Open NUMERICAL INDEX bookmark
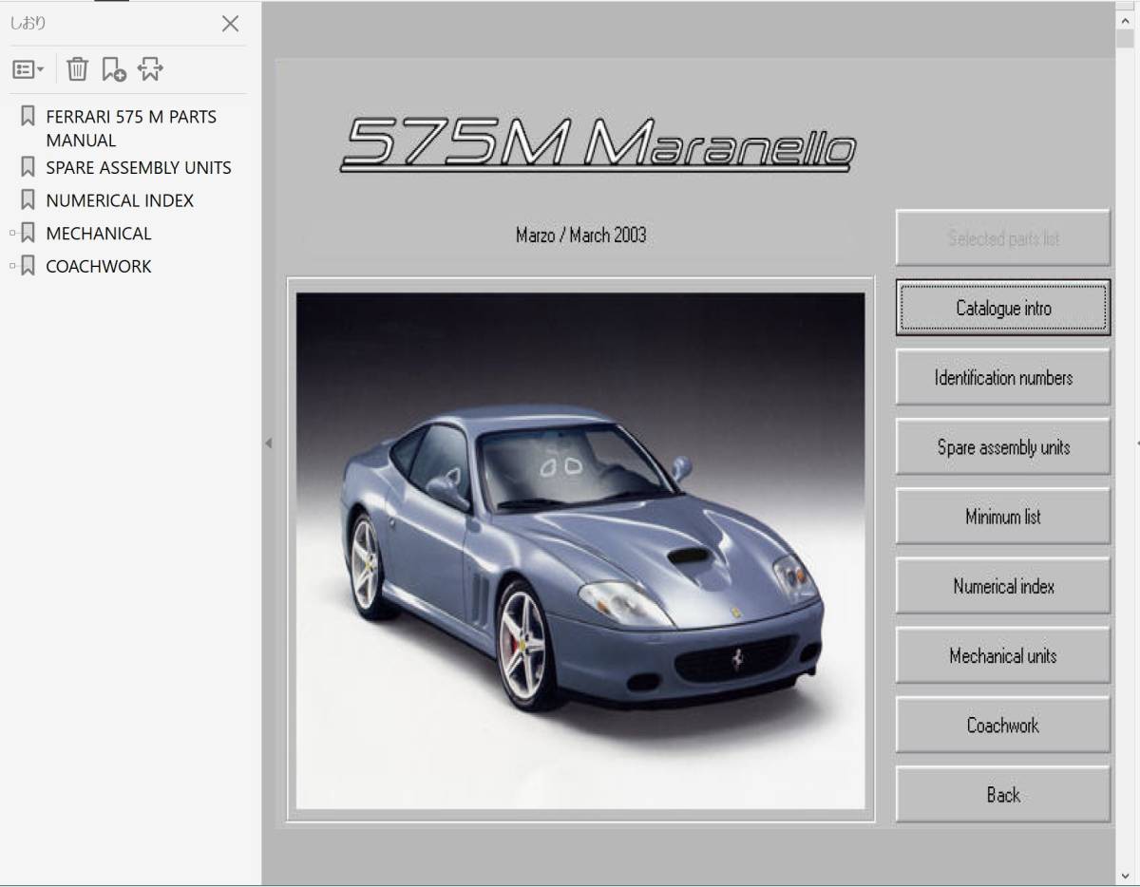Screen dimensions: 1140x887 pyautogui.click(x=120, y=200)
